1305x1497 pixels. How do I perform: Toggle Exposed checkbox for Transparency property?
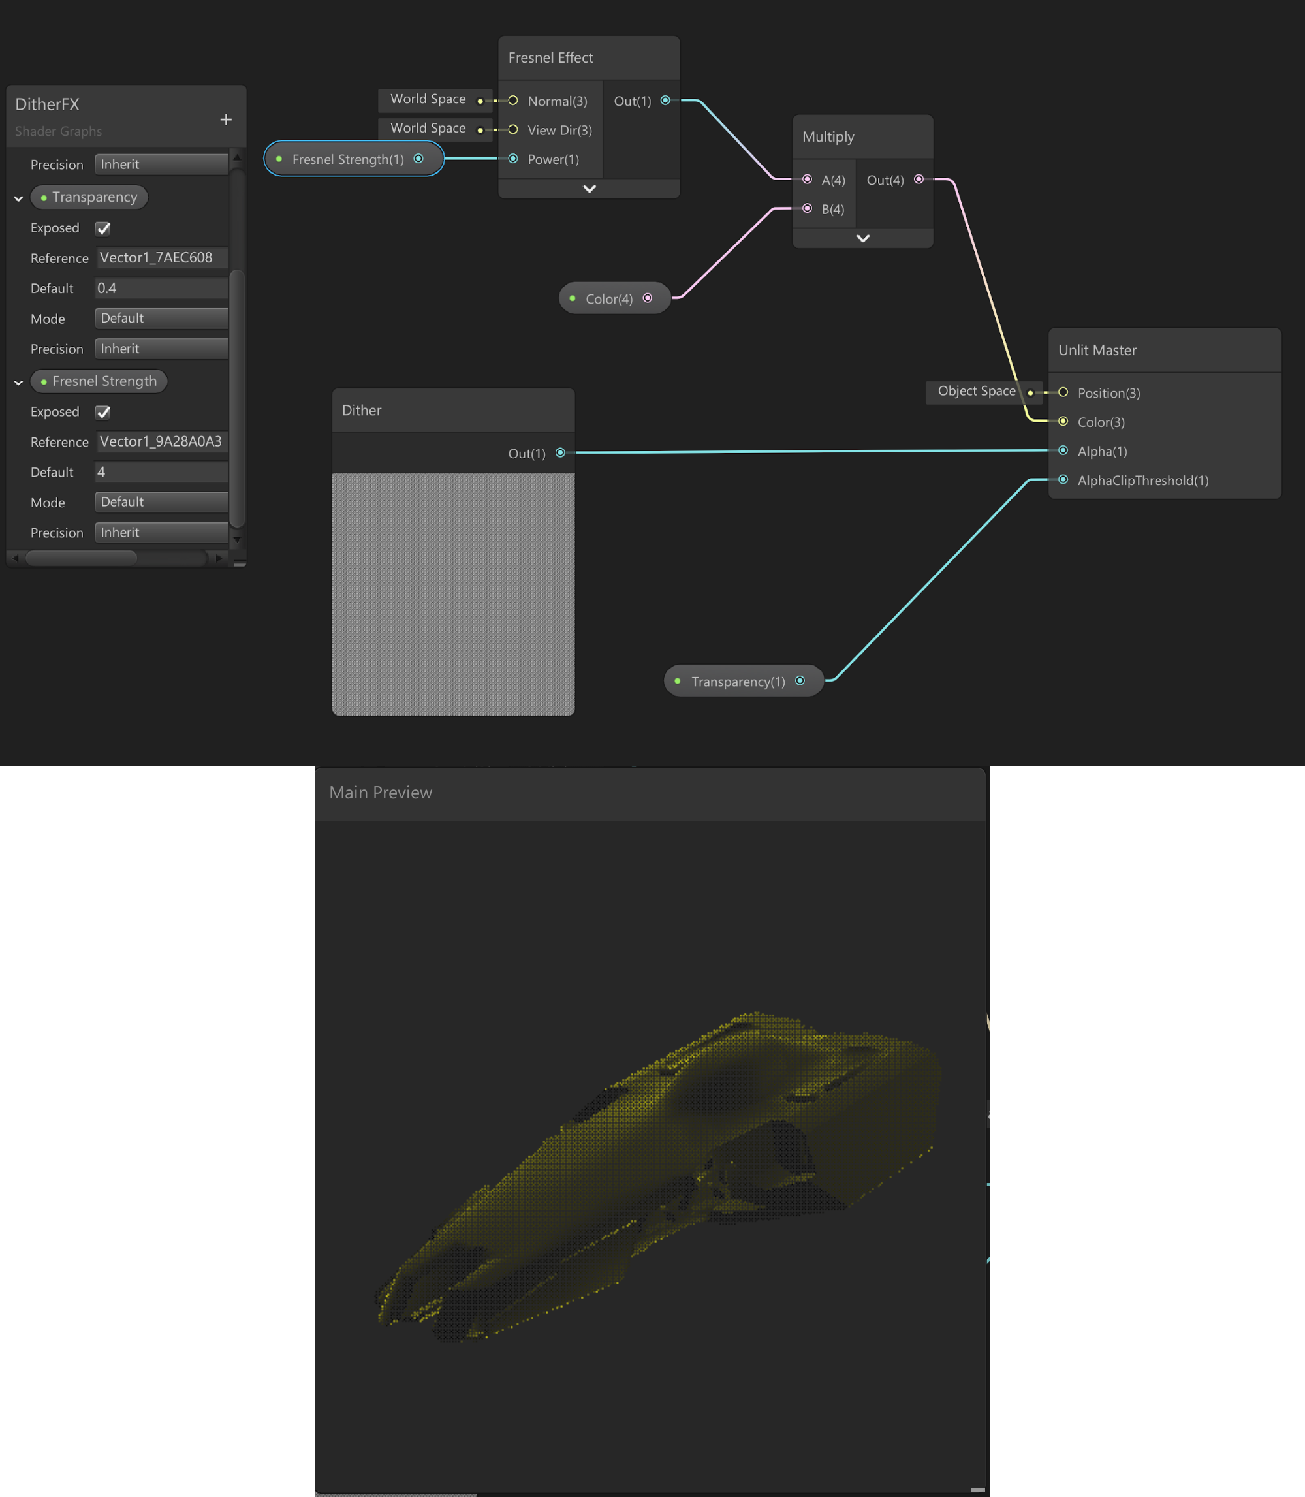coord(103,228)
